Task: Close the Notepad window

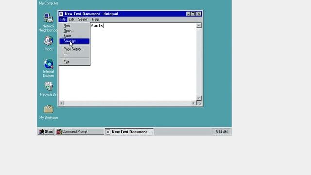Action: pyautogui.click(x=199, y=14)
